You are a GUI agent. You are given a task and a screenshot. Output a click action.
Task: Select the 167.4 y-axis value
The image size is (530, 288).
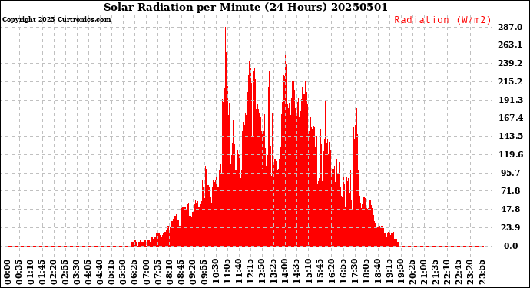pyautogui.click(x=511, y=118)
